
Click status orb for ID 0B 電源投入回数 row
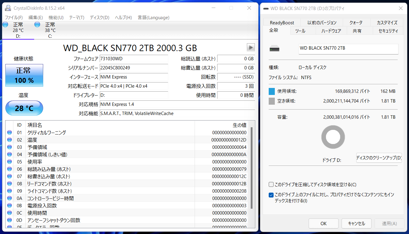click(x=9, y=205)
